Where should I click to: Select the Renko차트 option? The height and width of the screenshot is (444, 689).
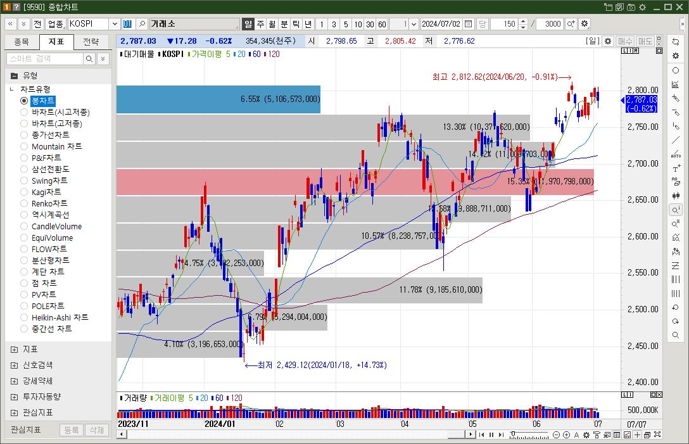[x=44, y=203]
